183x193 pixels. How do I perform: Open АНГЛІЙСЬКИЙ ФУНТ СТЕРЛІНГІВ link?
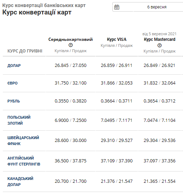pos(24,161)
